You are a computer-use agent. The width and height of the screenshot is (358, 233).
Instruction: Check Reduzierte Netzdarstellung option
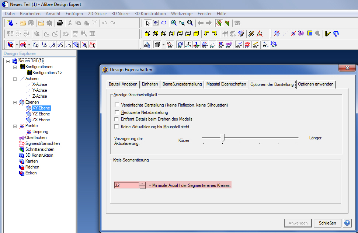coord(117,112)
